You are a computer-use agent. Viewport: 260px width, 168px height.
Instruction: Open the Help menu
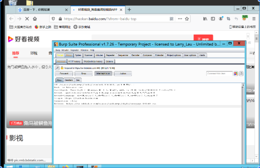92,50
